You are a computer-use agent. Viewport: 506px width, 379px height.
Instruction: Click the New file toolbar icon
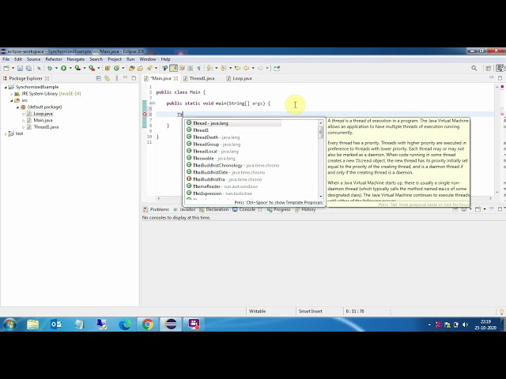coord(6,68)
